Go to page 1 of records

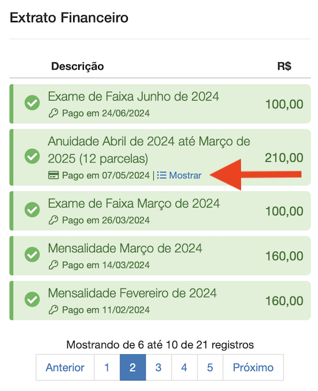pos(107,367)
